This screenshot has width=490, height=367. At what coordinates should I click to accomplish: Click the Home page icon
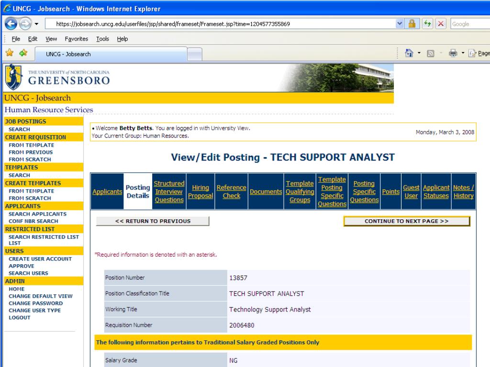tap(409, 54)
